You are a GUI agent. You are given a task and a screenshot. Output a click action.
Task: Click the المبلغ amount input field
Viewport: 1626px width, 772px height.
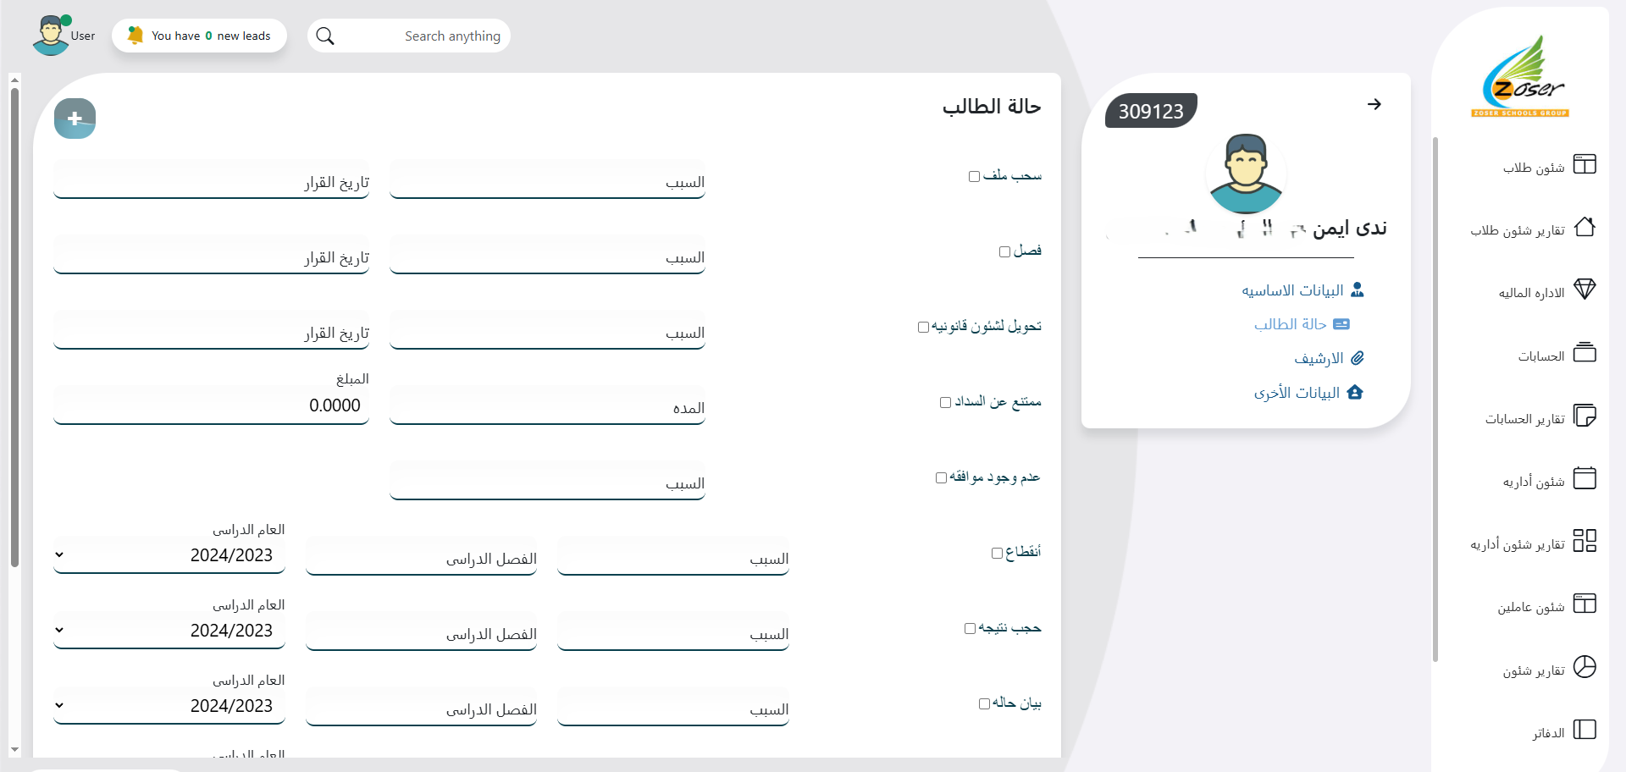coord(211,406)
